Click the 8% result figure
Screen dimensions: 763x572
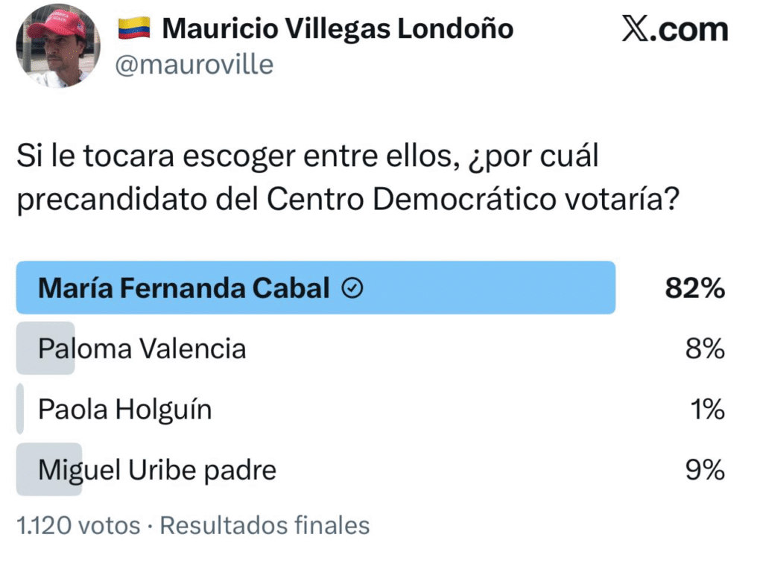[x=705, y=348]
